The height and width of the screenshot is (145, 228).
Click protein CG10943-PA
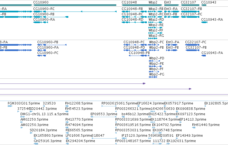point(212,53)
